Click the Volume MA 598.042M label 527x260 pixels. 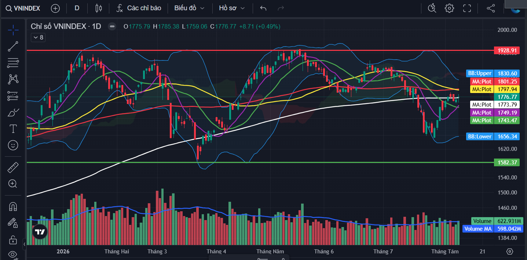click(x=493, y=229)
